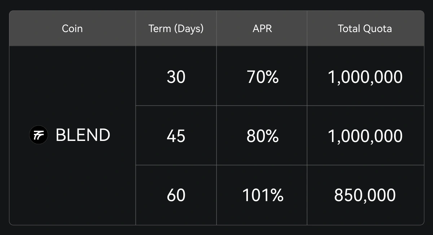Select the 45-day term cell
Image resolution: width=433 pixels, height=235 pixels.
tap(176, 136)
